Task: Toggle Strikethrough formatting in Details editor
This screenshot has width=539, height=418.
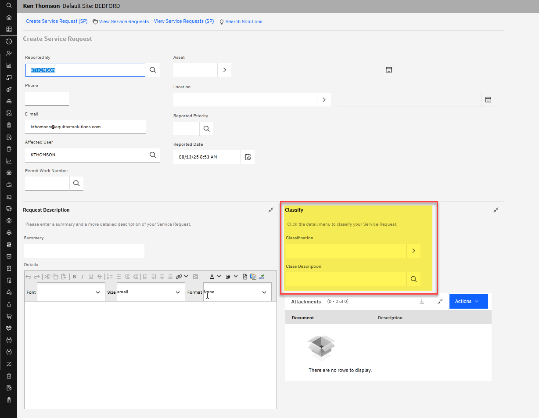Action: [100, 277]
